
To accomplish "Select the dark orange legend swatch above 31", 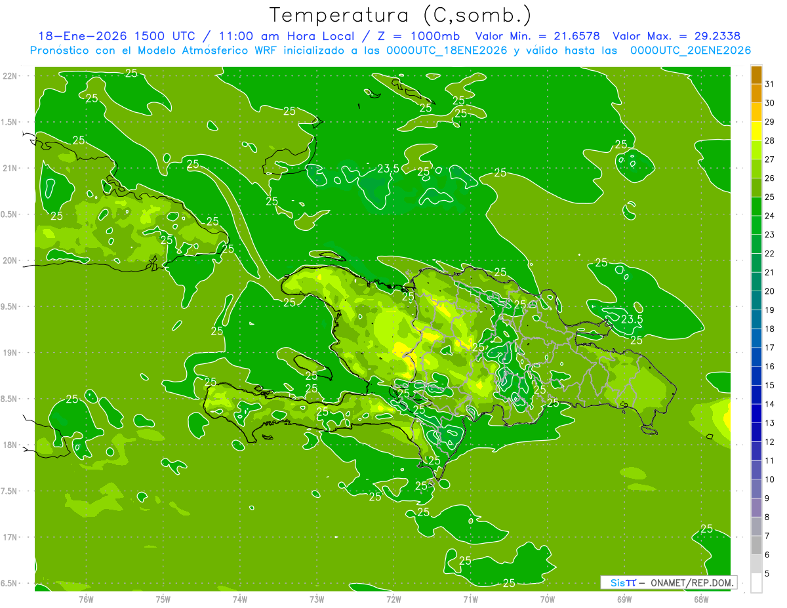I will [756, 75].
